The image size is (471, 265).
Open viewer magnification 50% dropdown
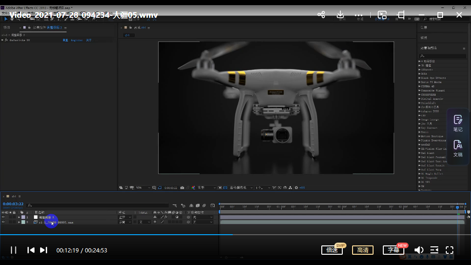pyautogui.click(x=143, y=188)
